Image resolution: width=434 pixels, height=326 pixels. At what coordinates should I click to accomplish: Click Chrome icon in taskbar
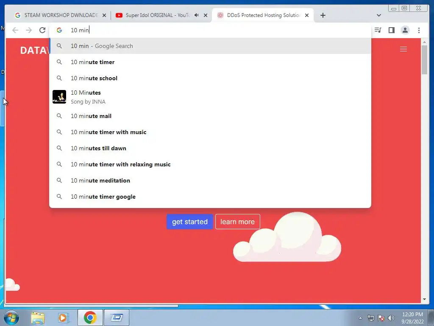coord(90,318)
